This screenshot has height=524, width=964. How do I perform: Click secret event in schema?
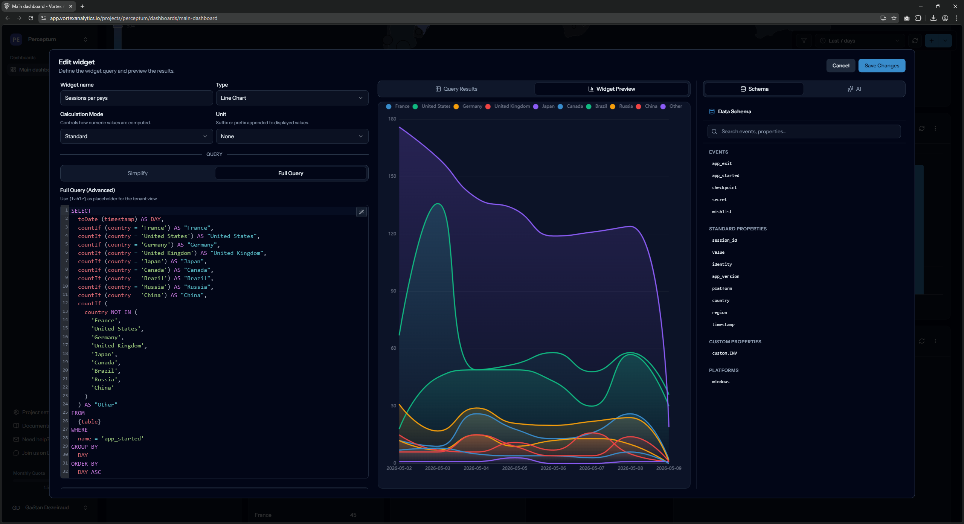[720, 200]
